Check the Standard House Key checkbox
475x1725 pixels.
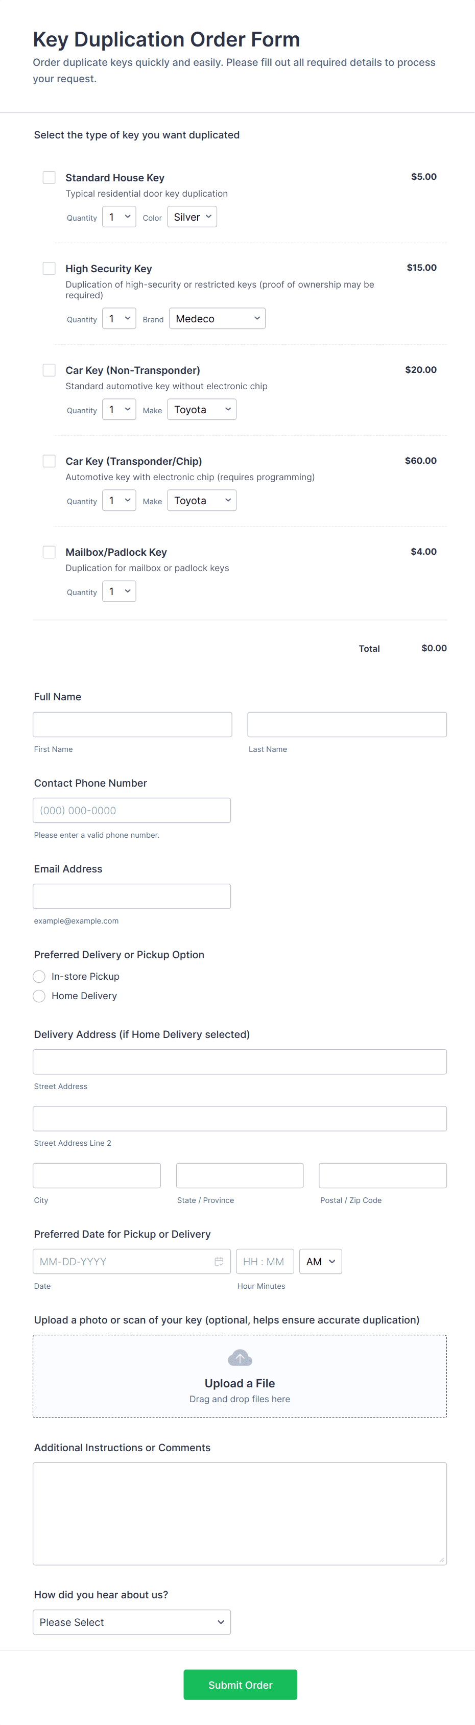tap(49, 177)
